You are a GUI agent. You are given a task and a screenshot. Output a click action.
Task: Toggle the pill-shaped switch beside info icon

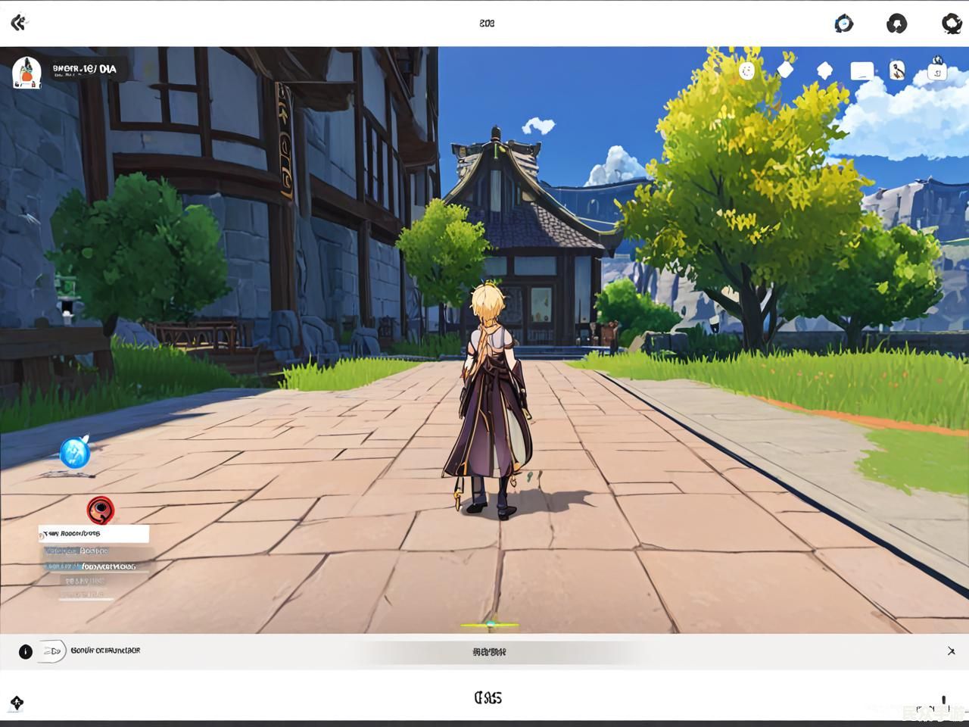tap(52, 651)
